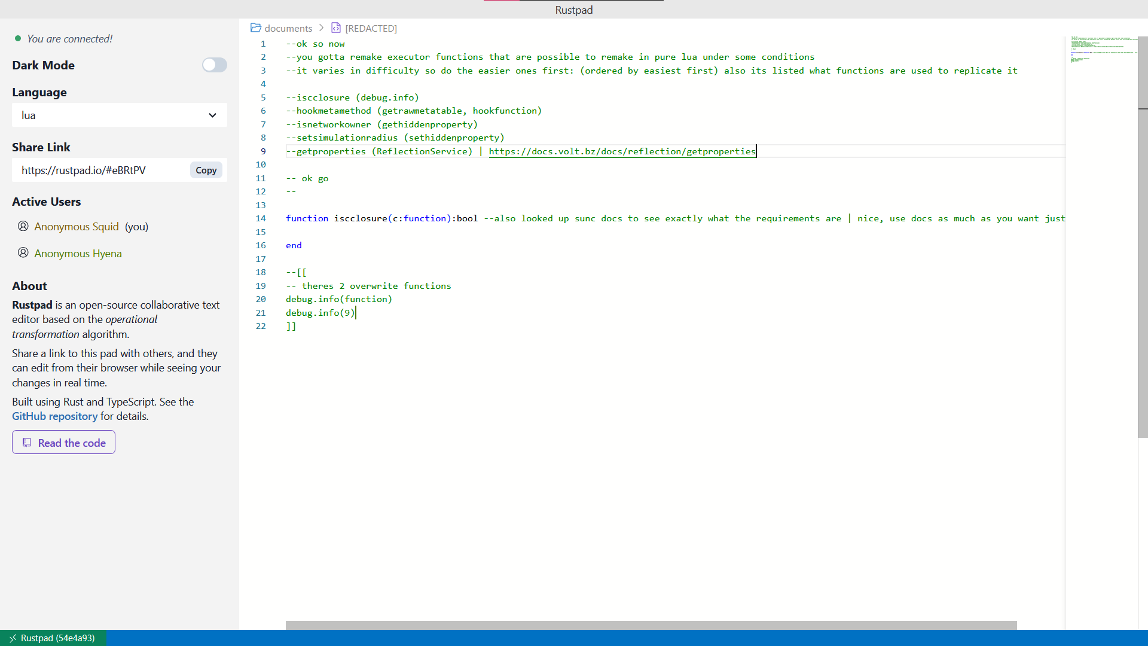Follow the GitHub repository link

[54, 416]
